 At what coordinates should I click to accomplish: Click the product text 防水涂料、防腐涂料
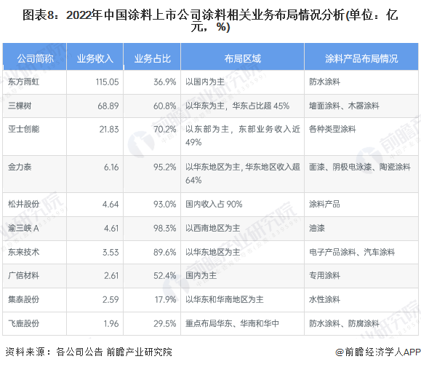(x=344, y=323)
